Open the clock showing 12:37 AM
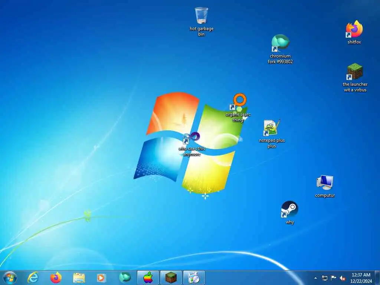 click(361, 278)
